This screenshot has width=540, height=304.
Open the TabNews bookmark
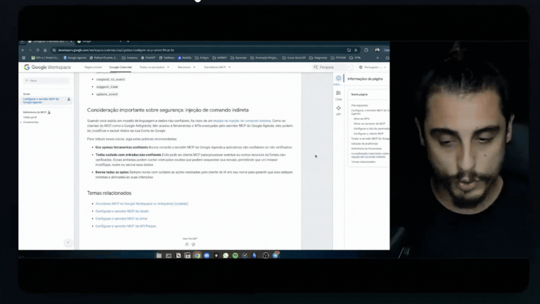click(x=167, y=58)
